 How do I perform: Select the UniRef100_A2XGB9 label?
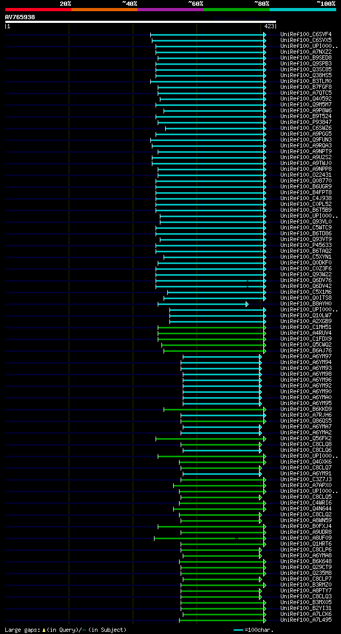pos(306,322)
